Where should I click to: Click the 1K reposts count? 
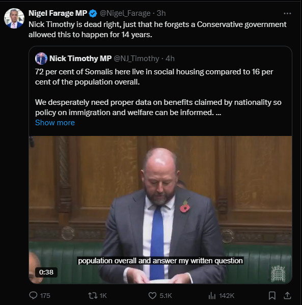pos(103,296)
